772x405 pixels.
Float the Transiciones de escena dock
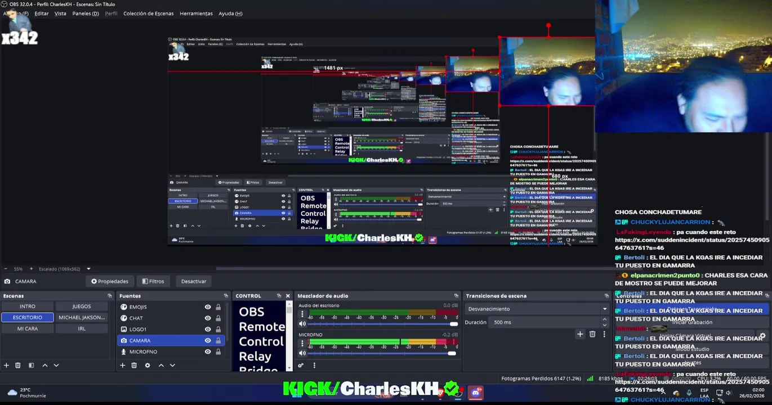(606, 296)
